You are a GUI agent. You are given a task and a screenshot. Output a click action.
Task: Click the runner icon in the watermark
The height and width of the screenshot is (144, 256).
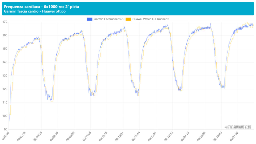(x=226, y=127)
